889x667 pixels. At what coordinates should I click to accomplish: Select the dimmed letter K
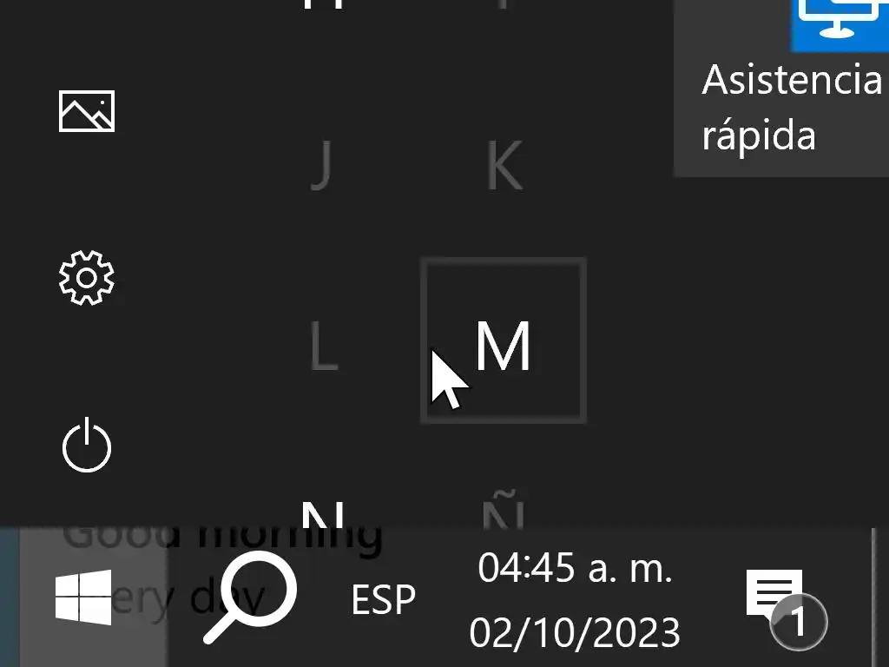(x=504, y=165)
